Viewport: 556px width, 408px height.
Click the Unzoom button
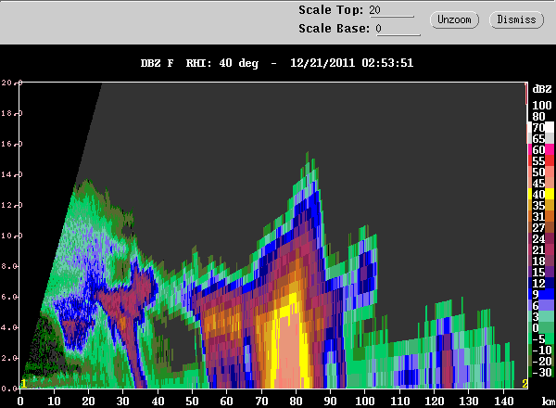pos(454,19)
